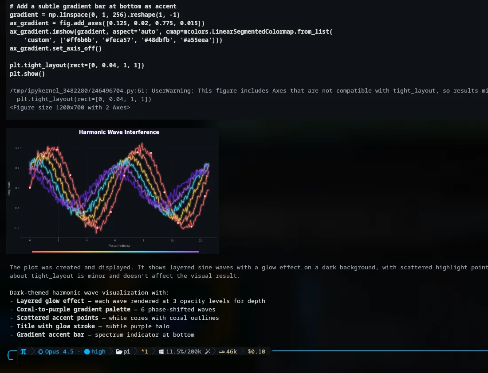Change the "high" thinking level text

pos(98,352)
